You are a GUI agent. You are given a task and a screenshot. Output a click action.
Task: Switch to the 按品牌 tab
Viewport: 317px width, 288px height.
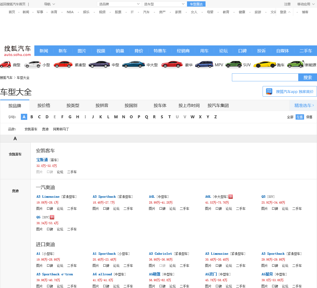pos(15,106)
